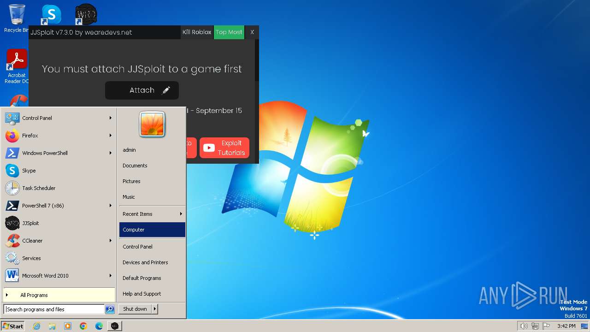
Task: Open Music from Start menu
Action: (152, 197)
